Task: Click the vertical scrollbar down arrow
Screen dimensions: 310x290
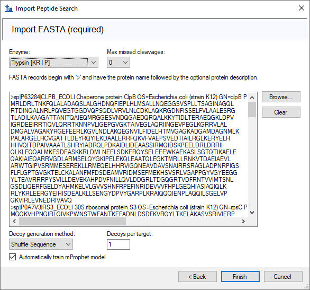Action: (x=252, y=213)
